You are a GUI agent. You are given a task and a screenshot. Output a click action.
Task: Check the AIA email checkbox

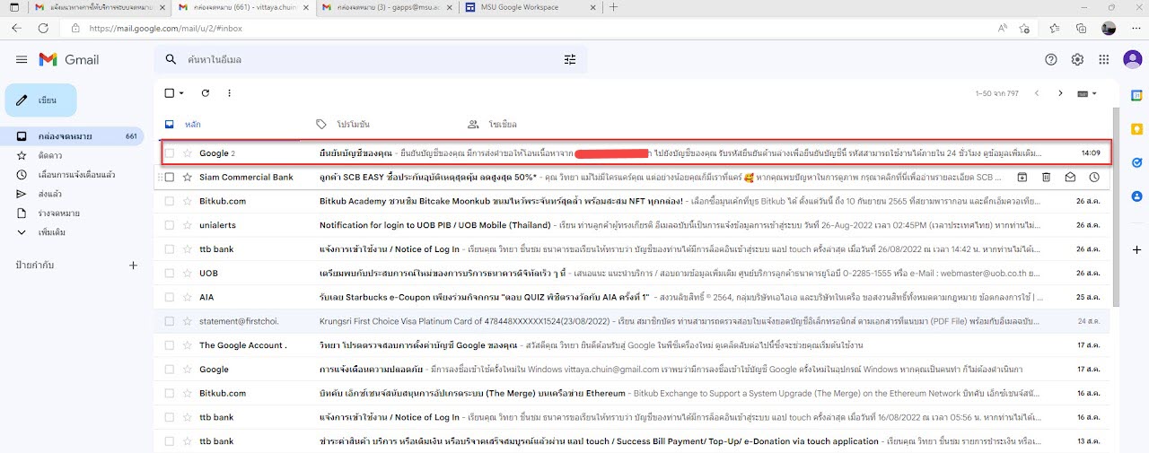[x=170, y=297]
